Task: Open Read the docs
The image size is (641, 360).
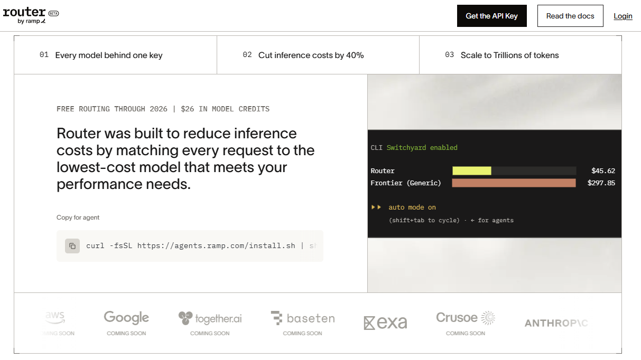Action: click(x=570, y=16)
